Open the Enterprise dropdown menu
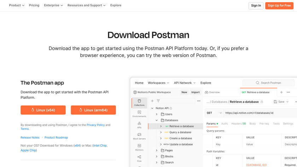Viewport: 297px width, 167px height. coord(53,5)
